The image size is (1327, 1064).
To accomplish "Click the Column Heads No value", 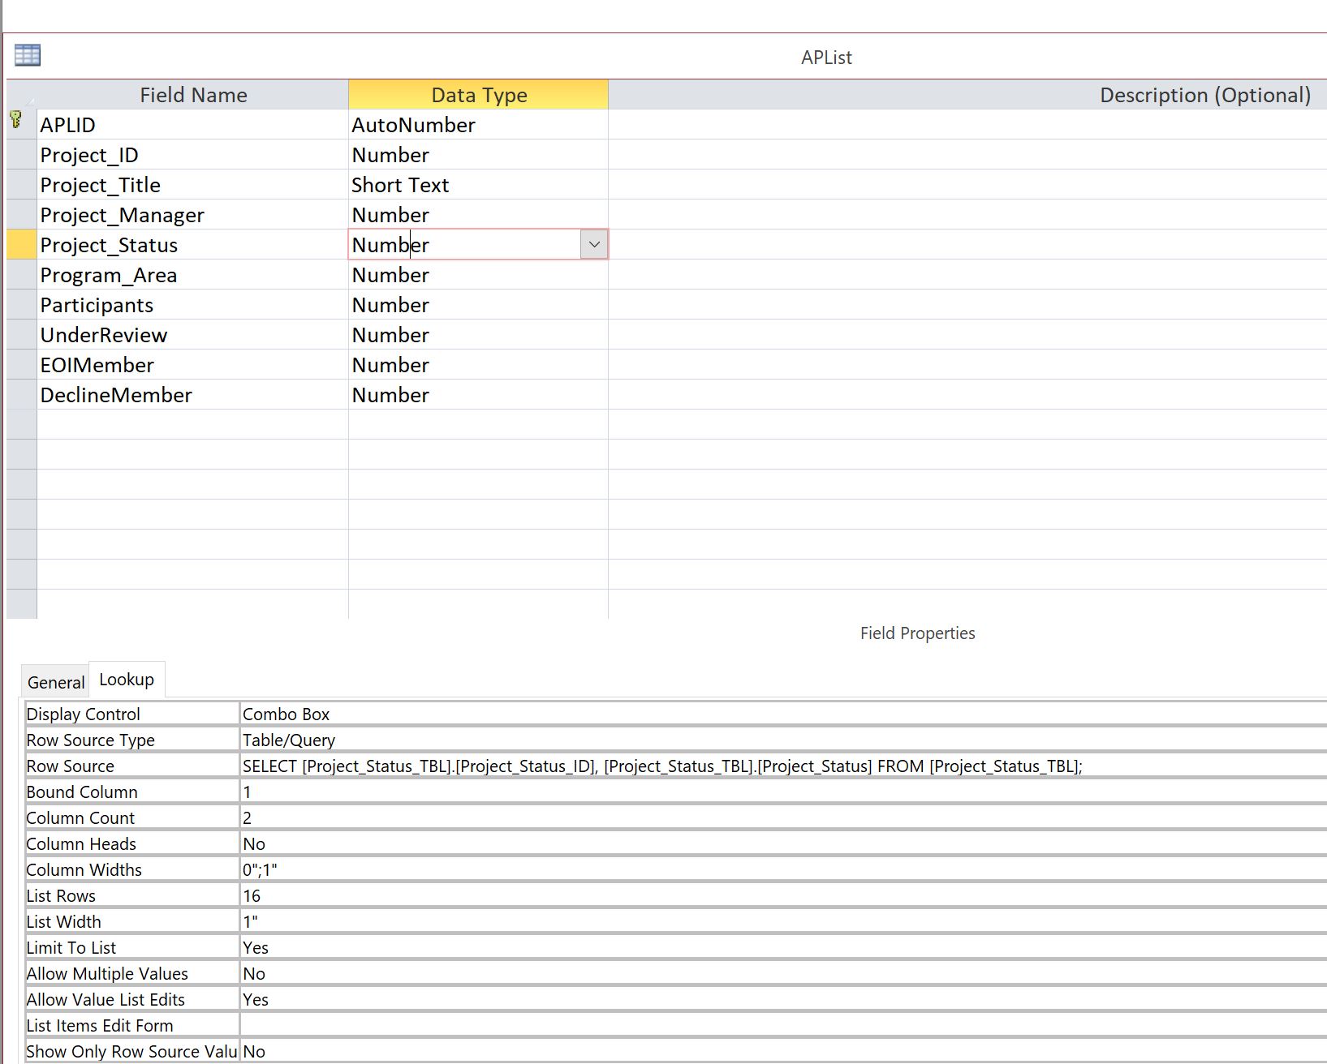I will (x=254, y=844).
